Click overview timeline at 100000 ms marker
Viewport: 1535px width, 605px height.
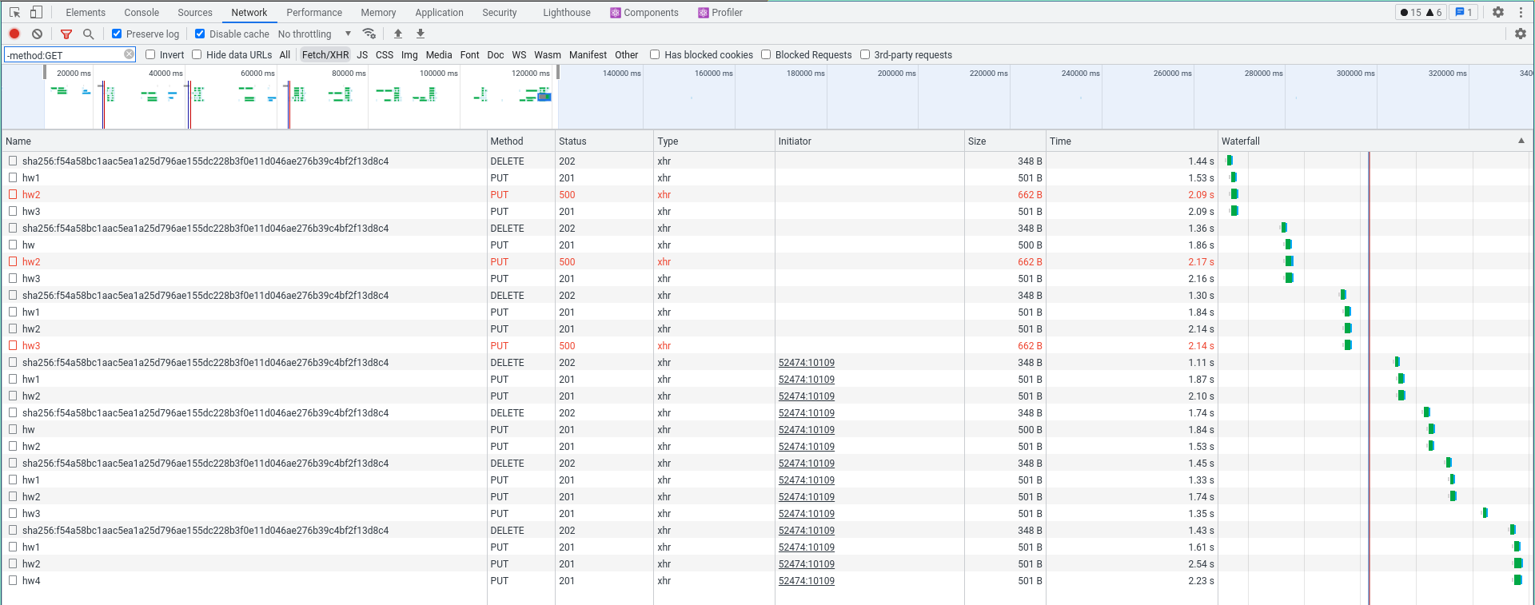(x=438, y=73)
